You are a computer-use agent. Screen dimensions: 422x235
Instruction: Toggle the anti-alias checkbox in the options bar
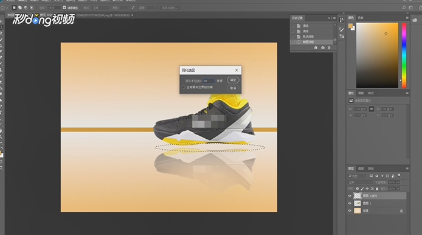[x=64, y=7]
